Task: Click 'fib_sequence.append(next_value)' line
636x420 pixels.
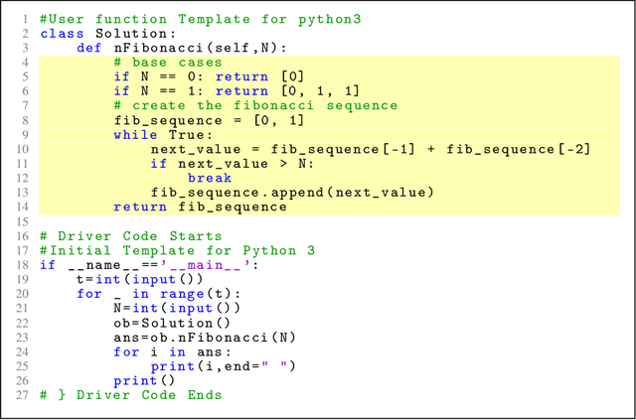Action: click(293, 193)
